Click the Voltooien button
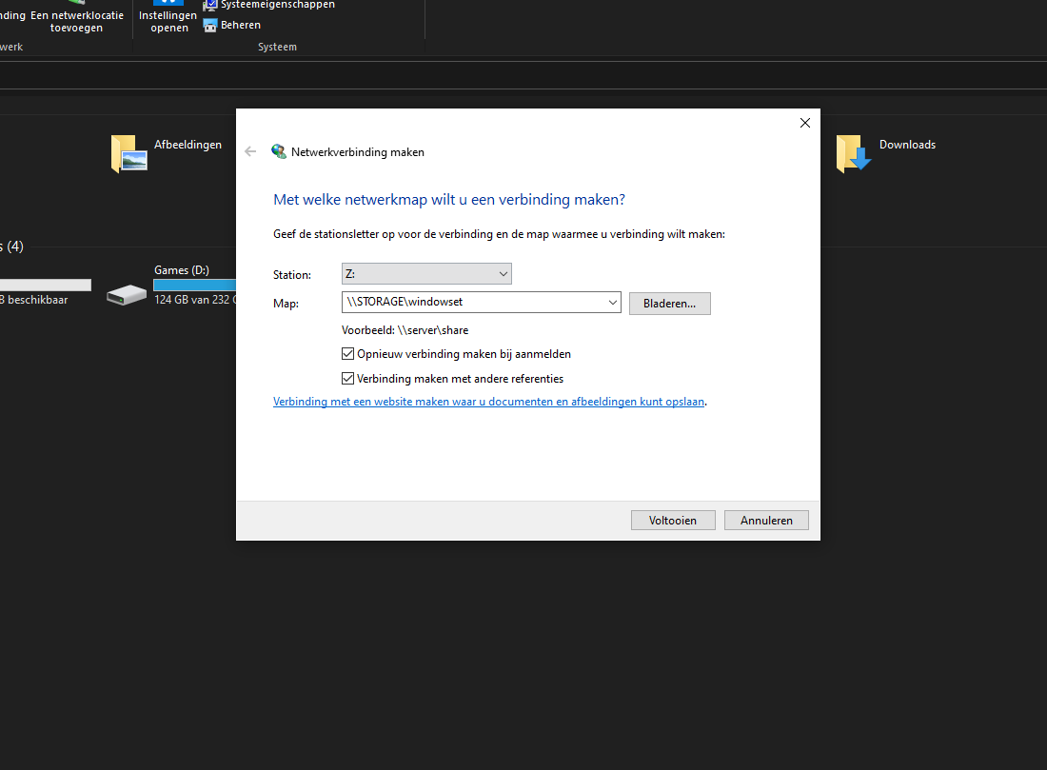The image size is (1047, 770). (673, 521)
